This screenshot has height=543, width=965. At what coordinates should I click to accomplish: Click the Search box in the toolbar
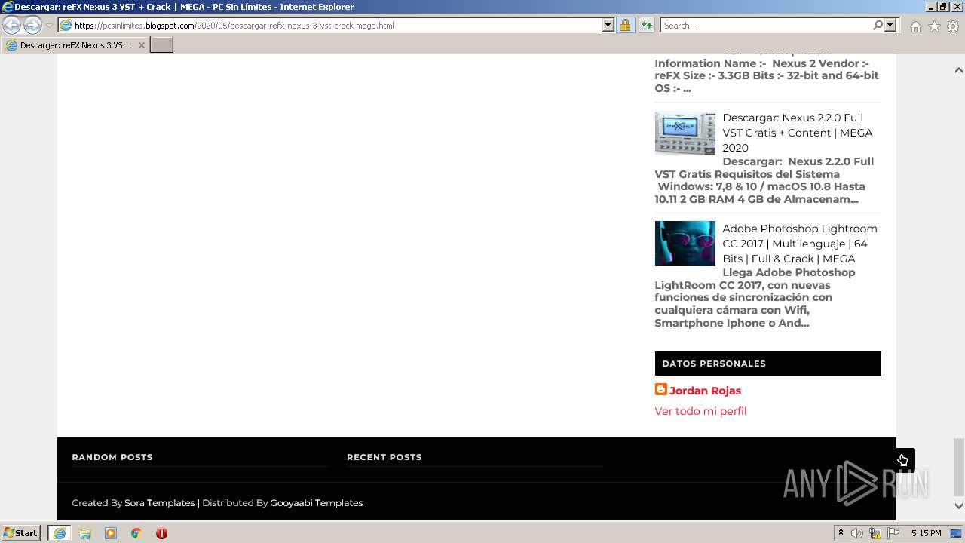tap(766, 26)
